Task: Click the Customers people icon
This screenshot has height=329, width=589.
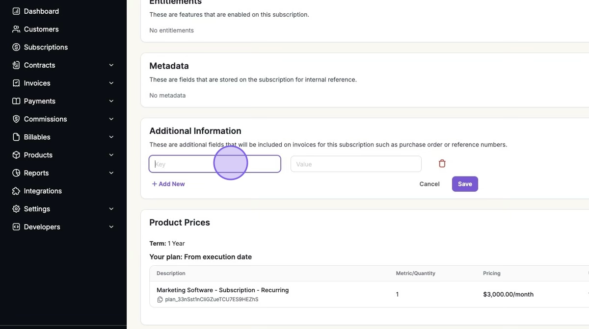Action: [16, 29]
